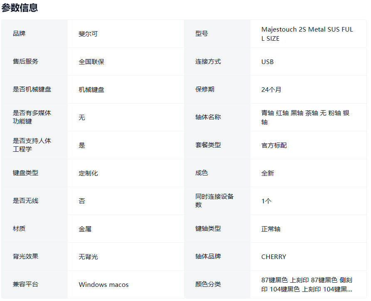The width and height of the screenshot is (371, 301).
Task: Click the 全新 condition value
Action: pos(268,173)
